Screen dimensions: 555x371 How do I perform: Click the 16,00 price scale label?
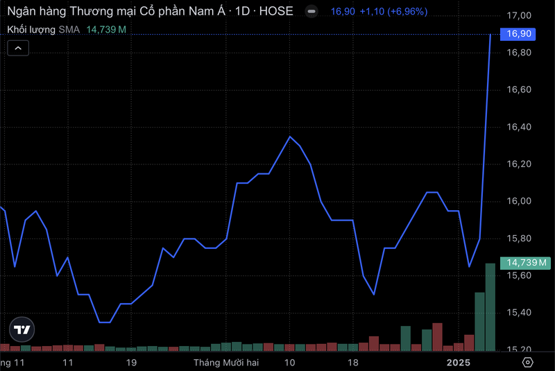[x=519, y=202]
